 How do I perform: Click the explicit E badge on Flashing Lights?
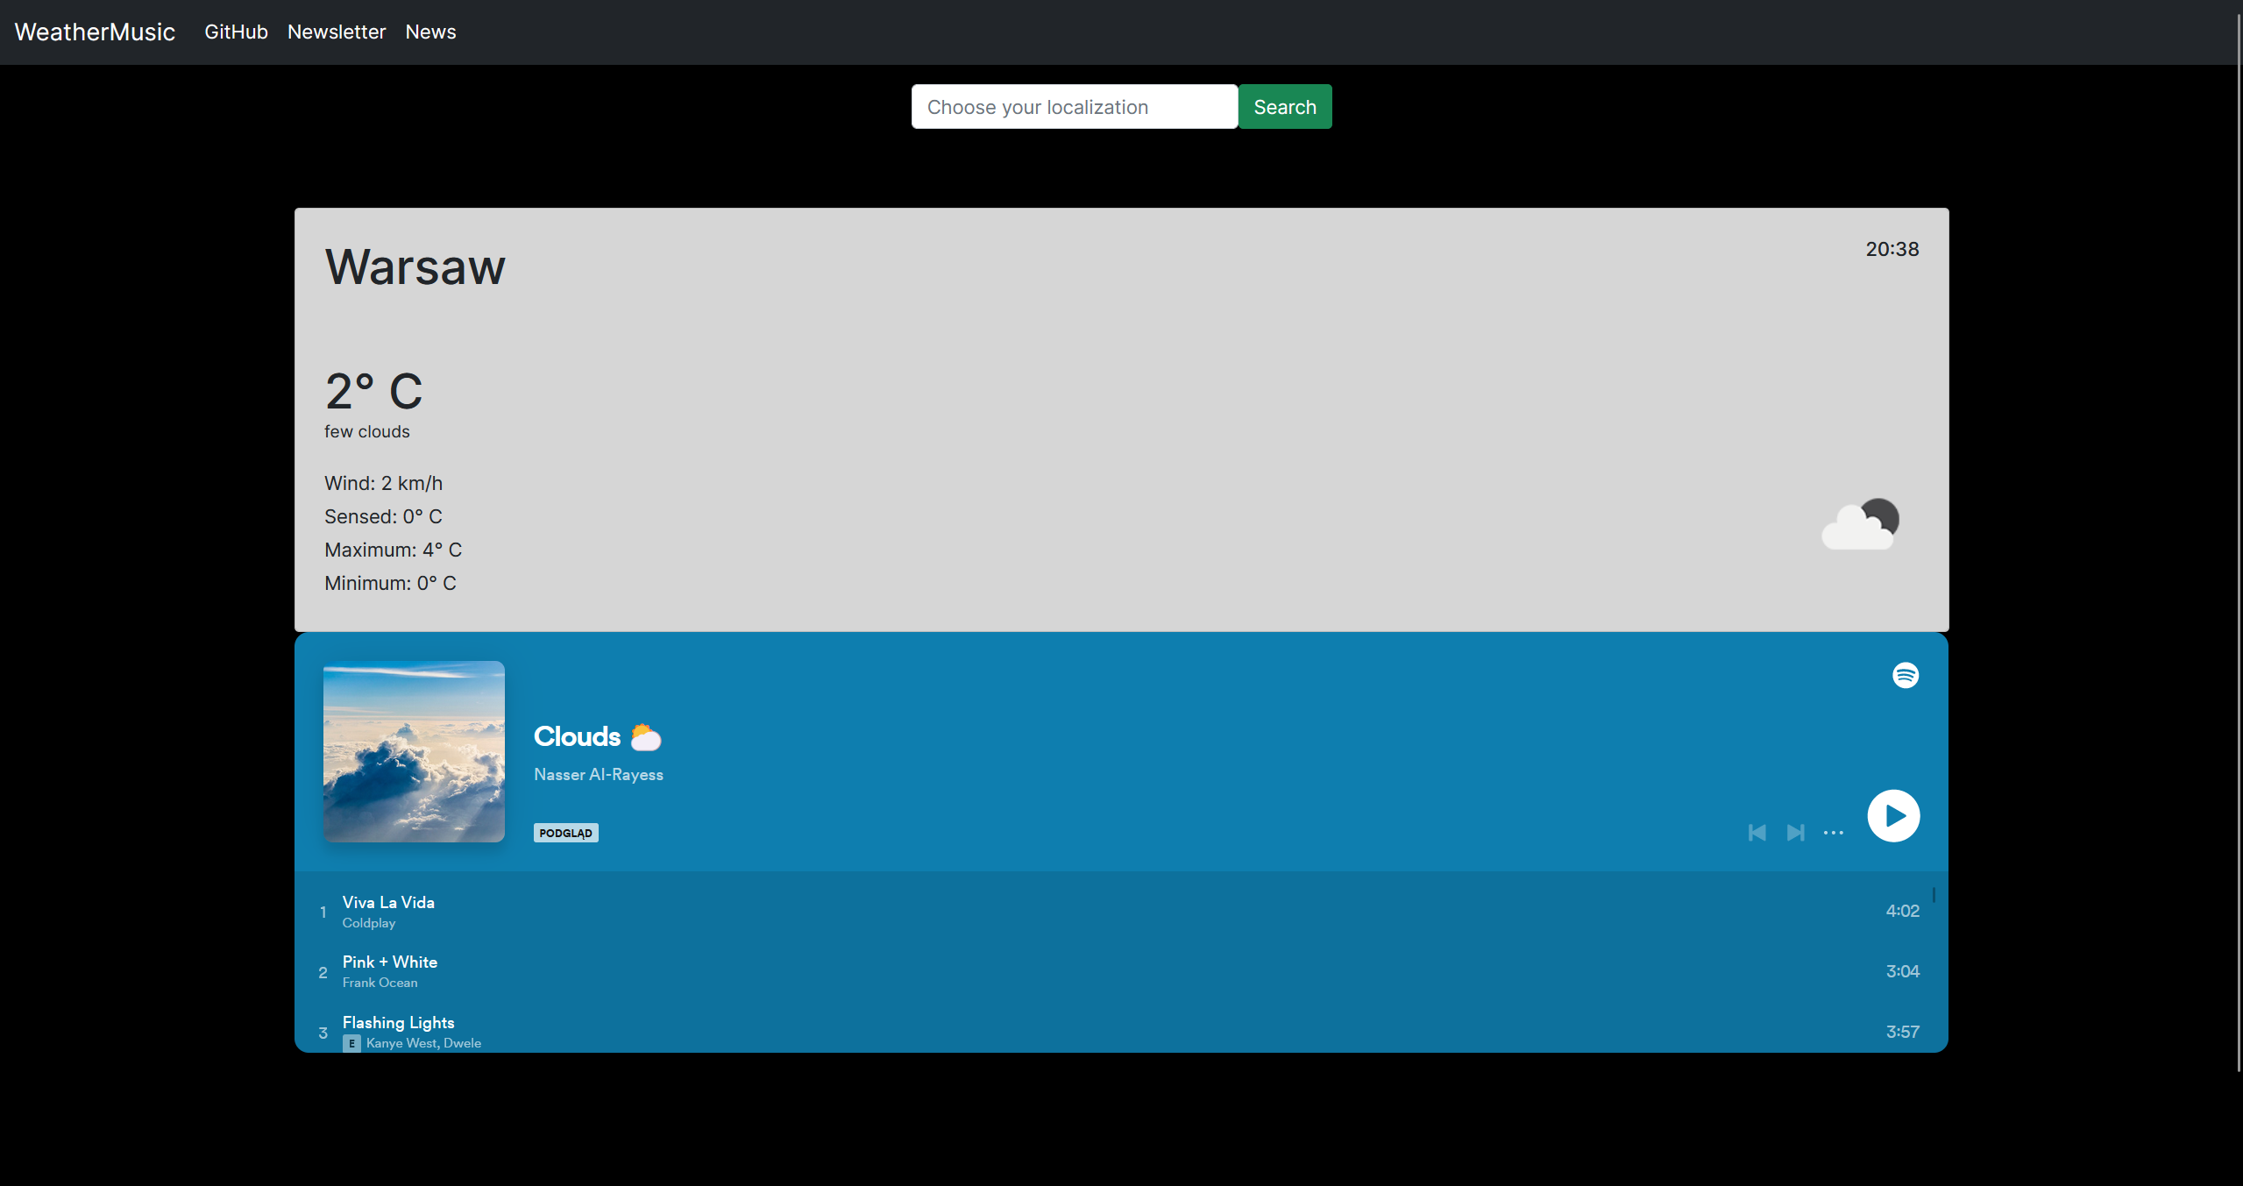(x=351, y=1043)
